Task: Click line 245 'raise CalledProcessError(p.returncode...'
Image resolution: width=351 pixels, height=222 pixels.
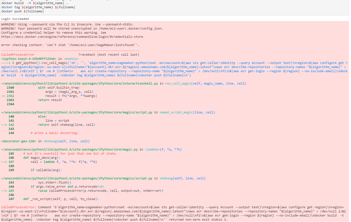Action: click(101, 191)
